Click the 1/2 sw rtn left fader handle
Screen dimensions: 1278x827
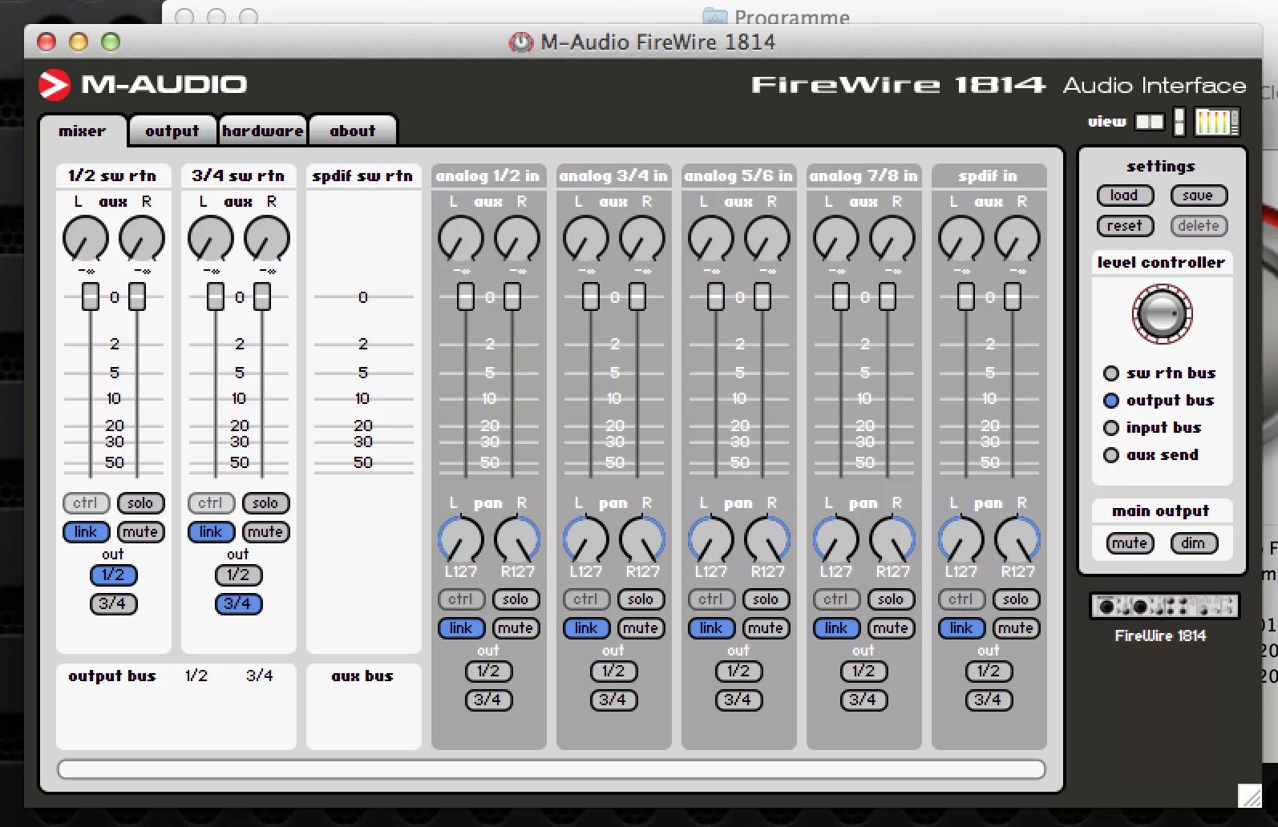click(91, 297)
